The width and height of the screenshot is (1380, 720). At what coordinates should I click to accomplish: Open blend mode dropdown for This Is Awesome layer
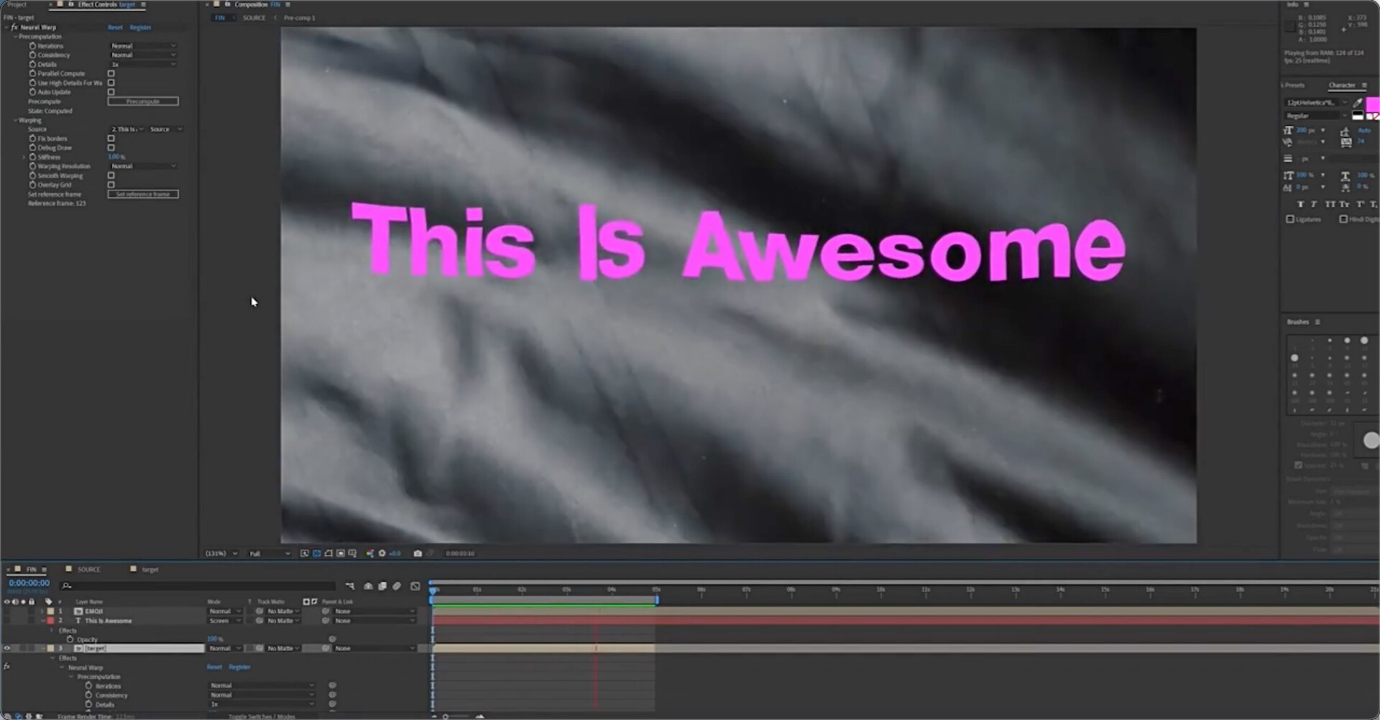pos(224,621)
